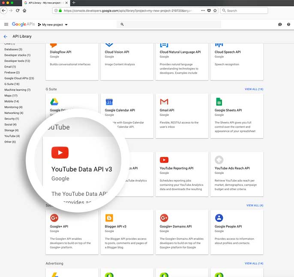Open the notifications alert icon
Viewport: 294px width, 277px height.
(280, 24)
